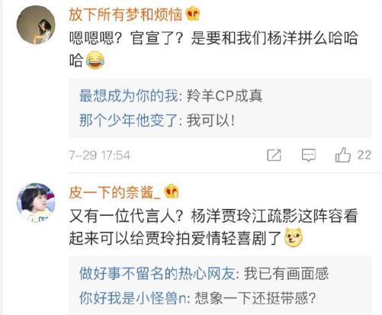This screenshot has height=315, width=382.
Task: Tap the 7-29 17:54 timestamp
Action: click(x=100, y=155)
